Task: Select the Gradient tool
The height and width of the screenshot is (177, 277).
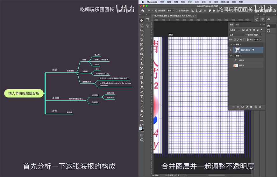Action: pyautogui.click(x=141, y=78)
